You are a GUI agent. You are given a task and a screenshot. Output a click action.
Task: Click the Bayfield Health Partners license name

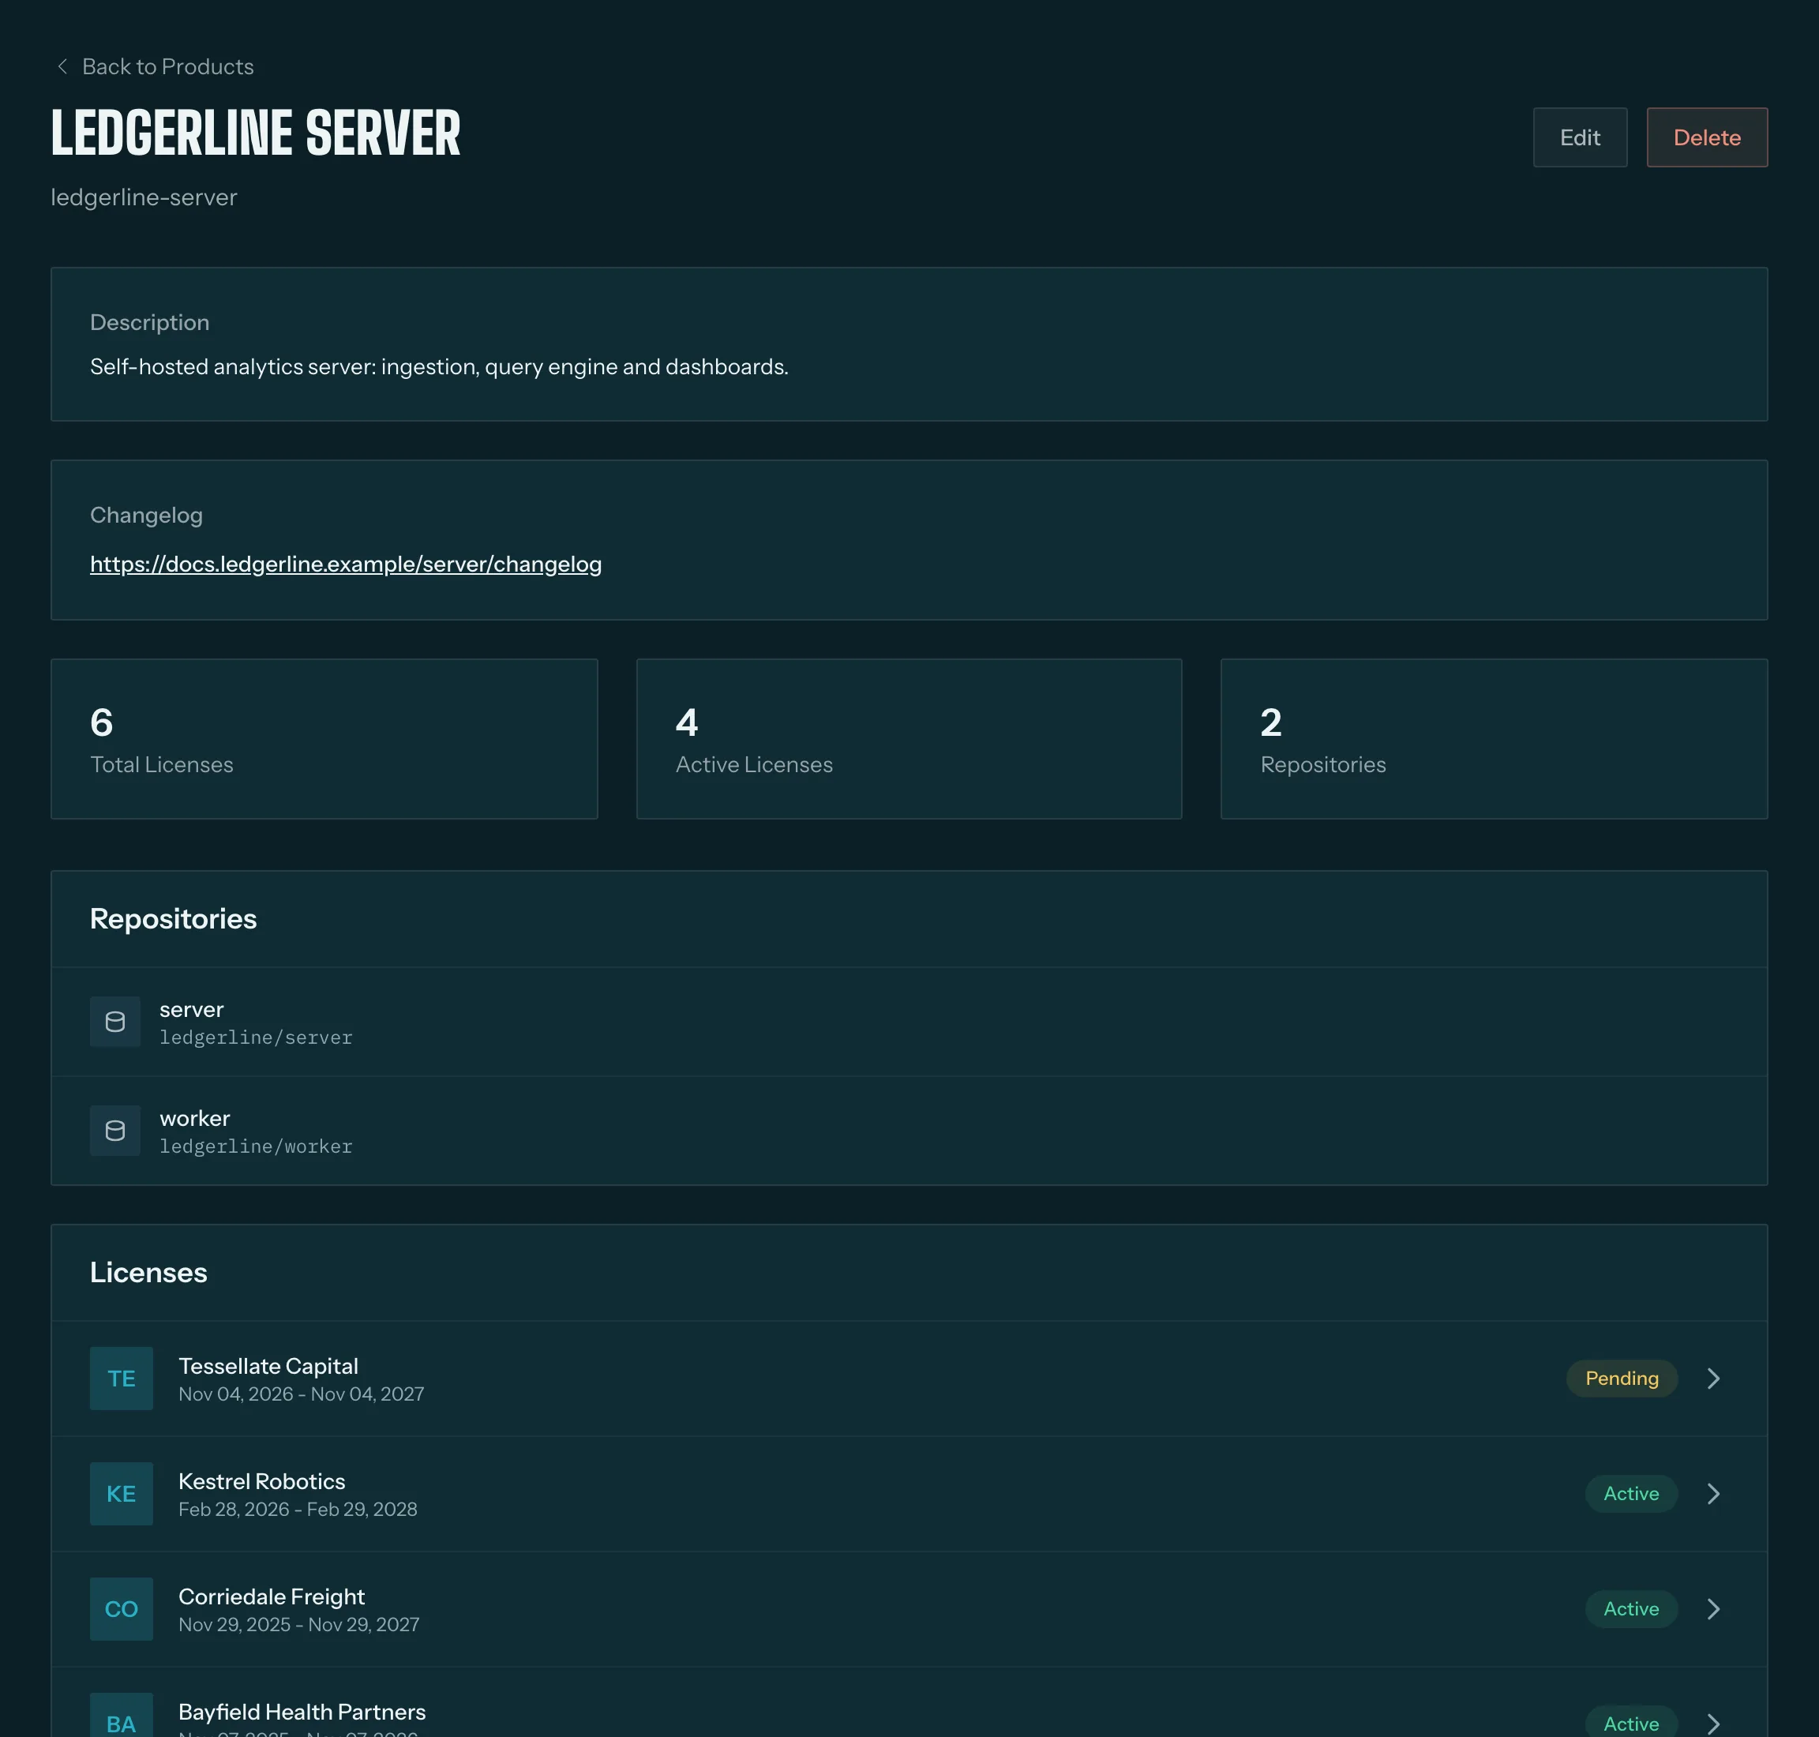click(x=302, y=1712)
